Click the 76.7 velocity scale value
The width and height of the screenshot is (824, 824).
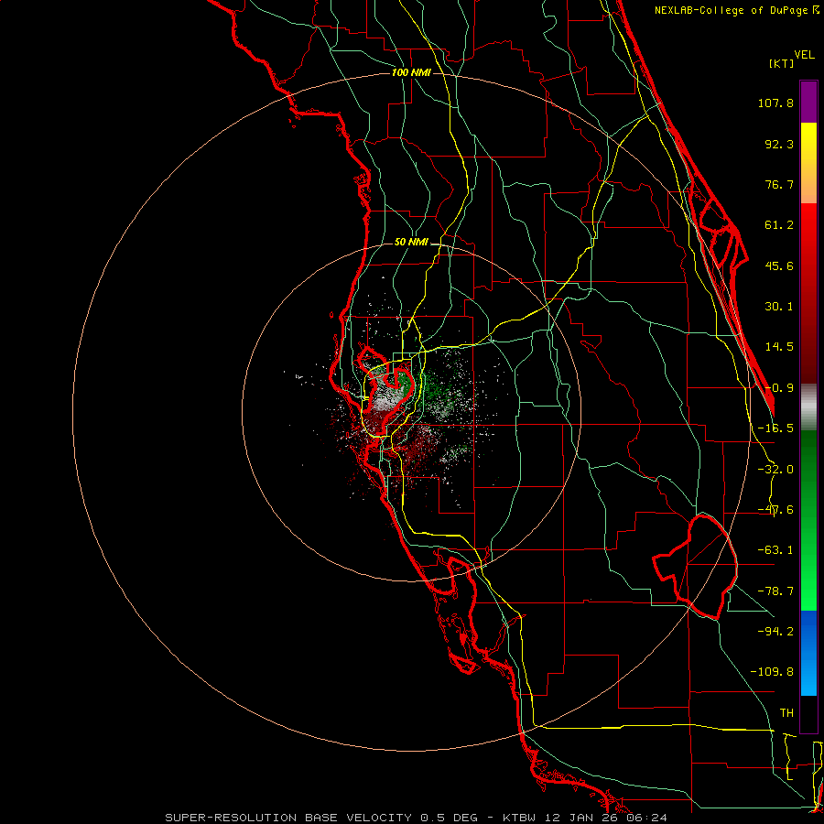click(x=779, y=184)
